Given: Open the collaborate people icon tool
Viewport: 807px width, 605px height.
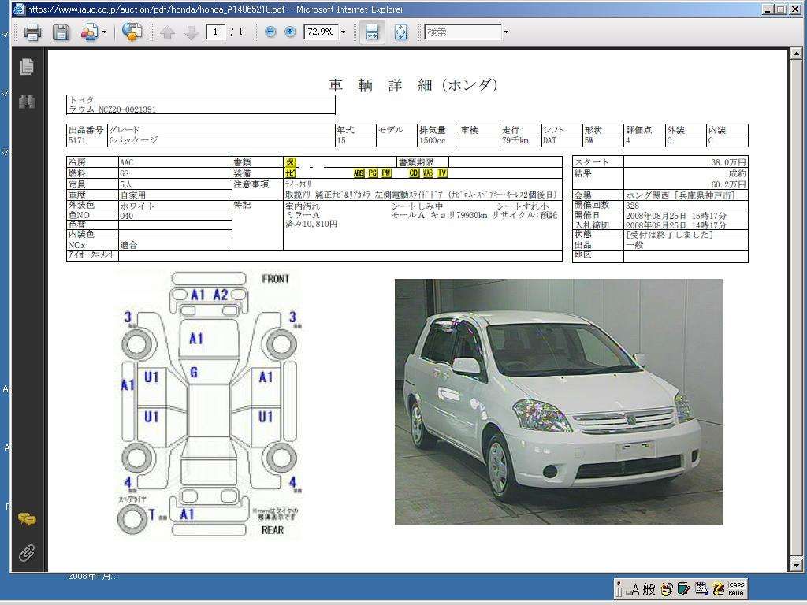Looking at the screenshot, I should coord(89,32).
